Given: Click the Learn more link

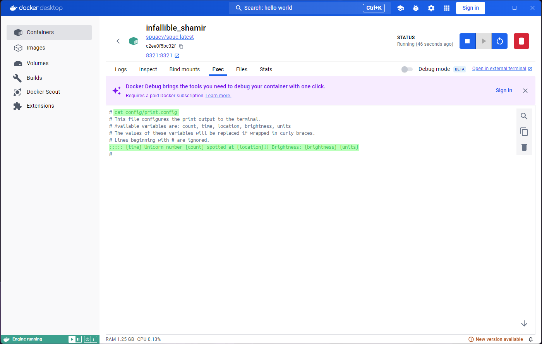Looking at the screenshot, I should click(x=218, y=96).
